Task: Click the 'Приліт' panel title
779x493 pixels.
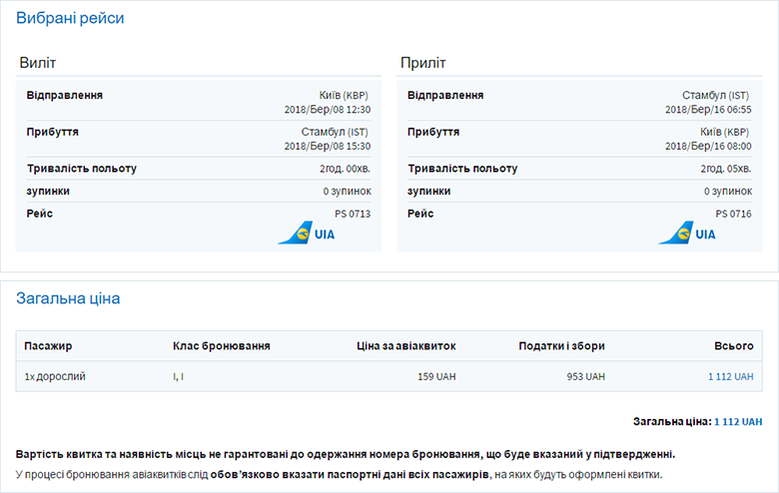Action: [x=423, y=63]
